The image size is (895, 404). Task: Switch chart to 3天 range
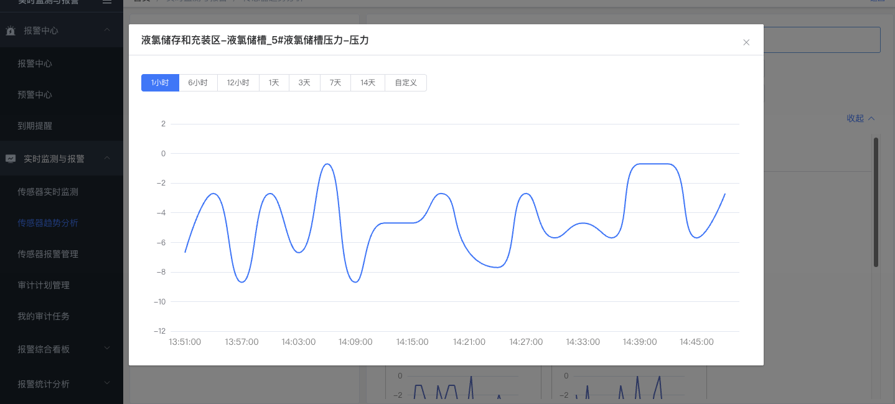click(x=304, y=83)
